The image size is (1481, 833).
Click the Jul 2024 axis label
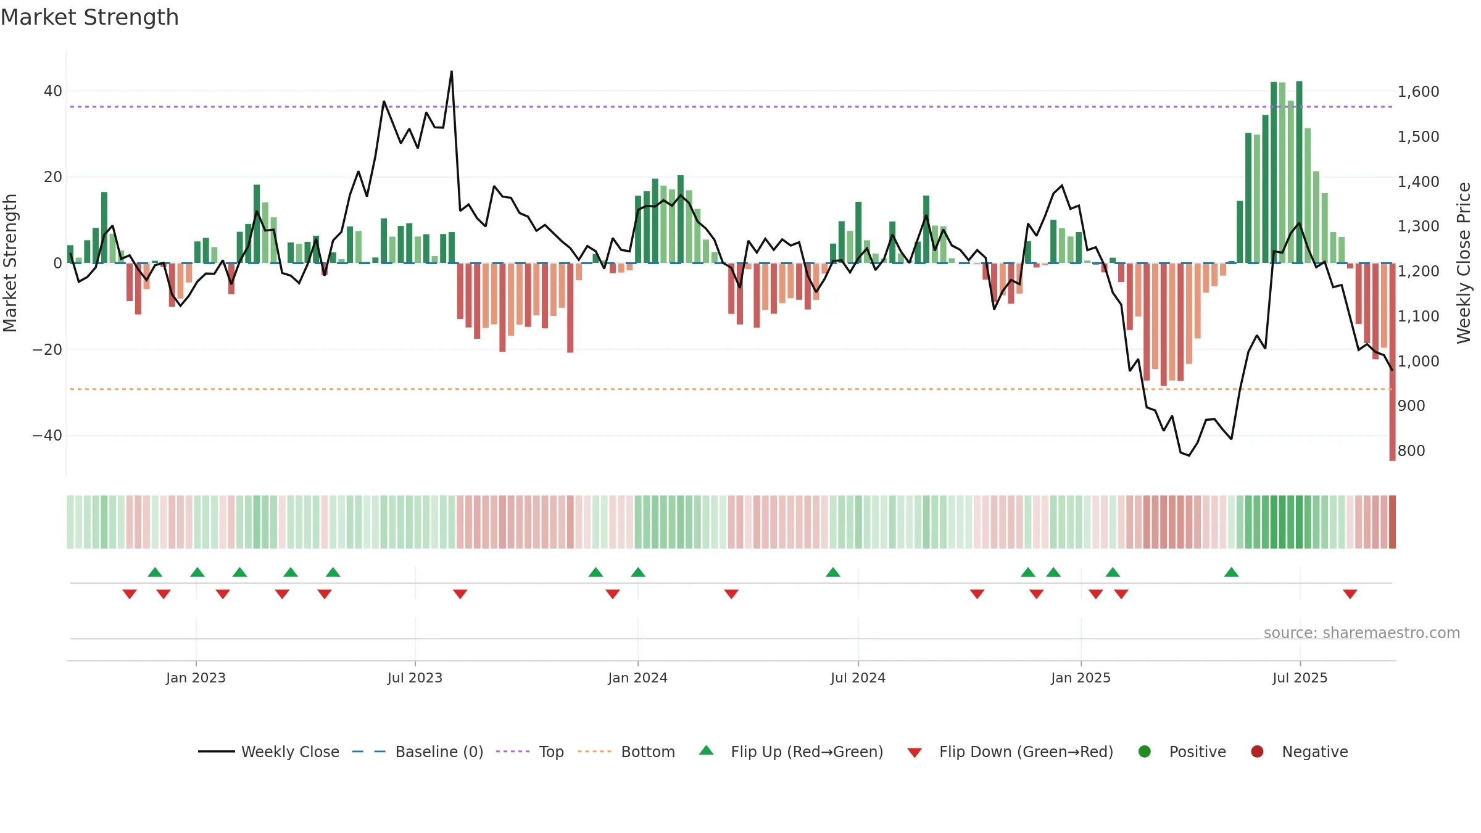[x=858, y=678]
